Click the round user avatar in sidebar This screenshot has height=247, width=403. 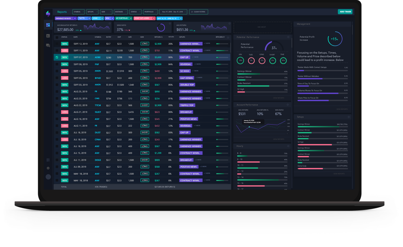click(48, 177)
